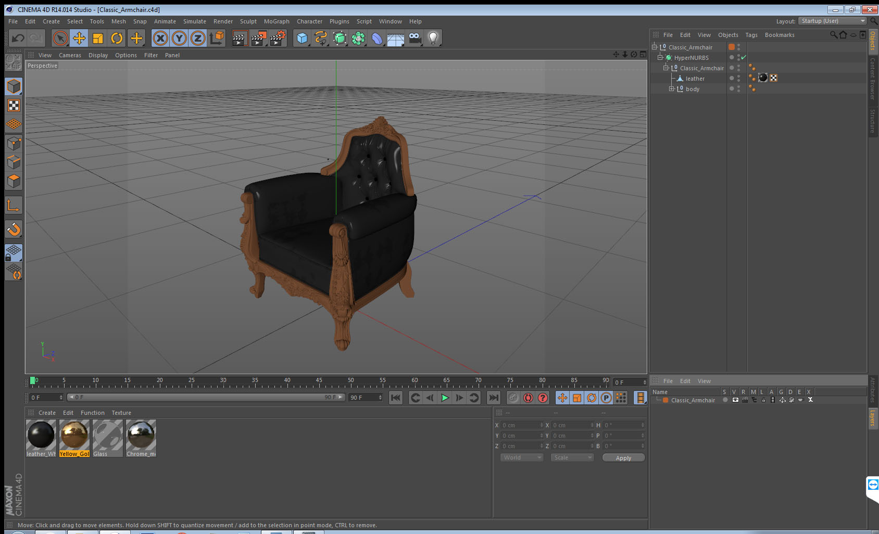Toggle the Snap magnet icon
Image resolution: width=879 pixels, height=534 pixels.
14,229
